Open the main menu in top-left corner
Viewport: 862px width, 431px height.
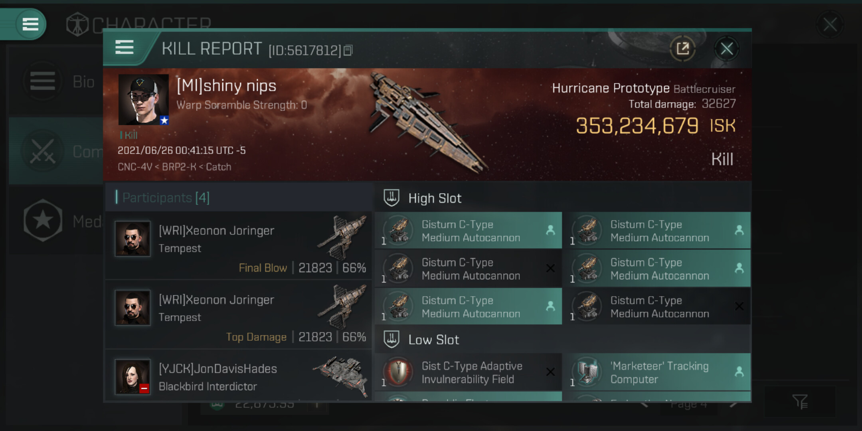coord(30,24)
